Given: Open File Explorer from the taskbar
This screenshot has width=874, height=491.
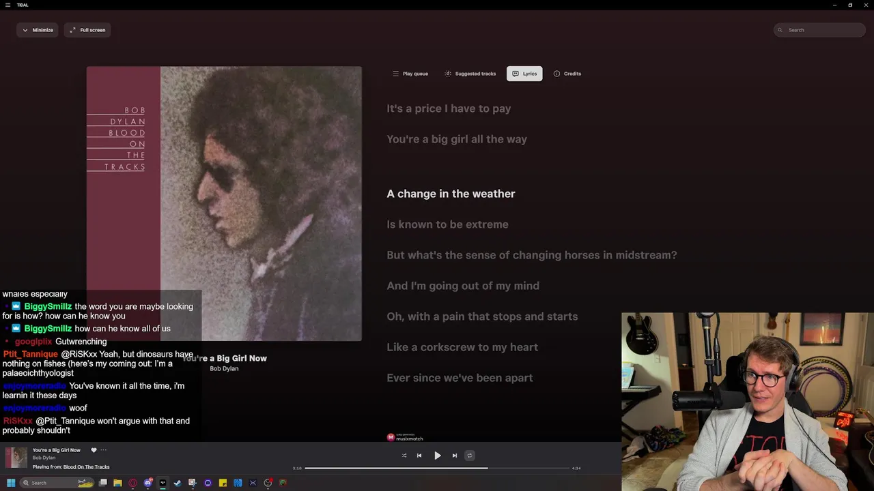Looking at the screenshot, I should click(117, 483).
